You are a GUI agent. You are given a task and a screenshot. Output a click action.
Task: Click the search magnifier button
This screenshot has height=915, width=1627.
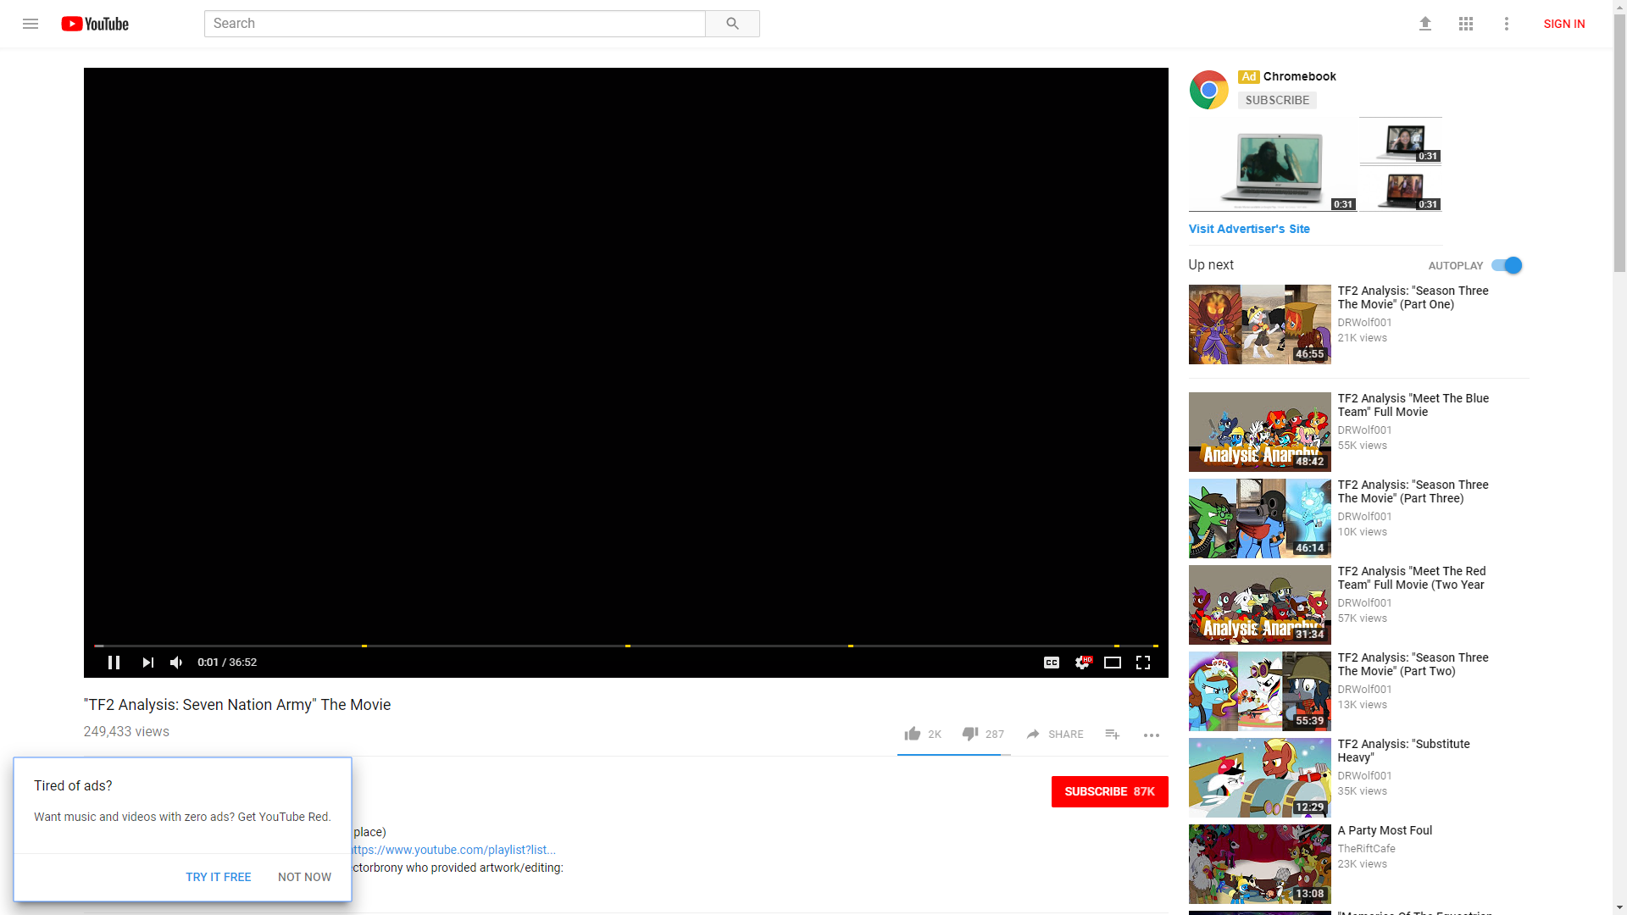tap(732, 24)
